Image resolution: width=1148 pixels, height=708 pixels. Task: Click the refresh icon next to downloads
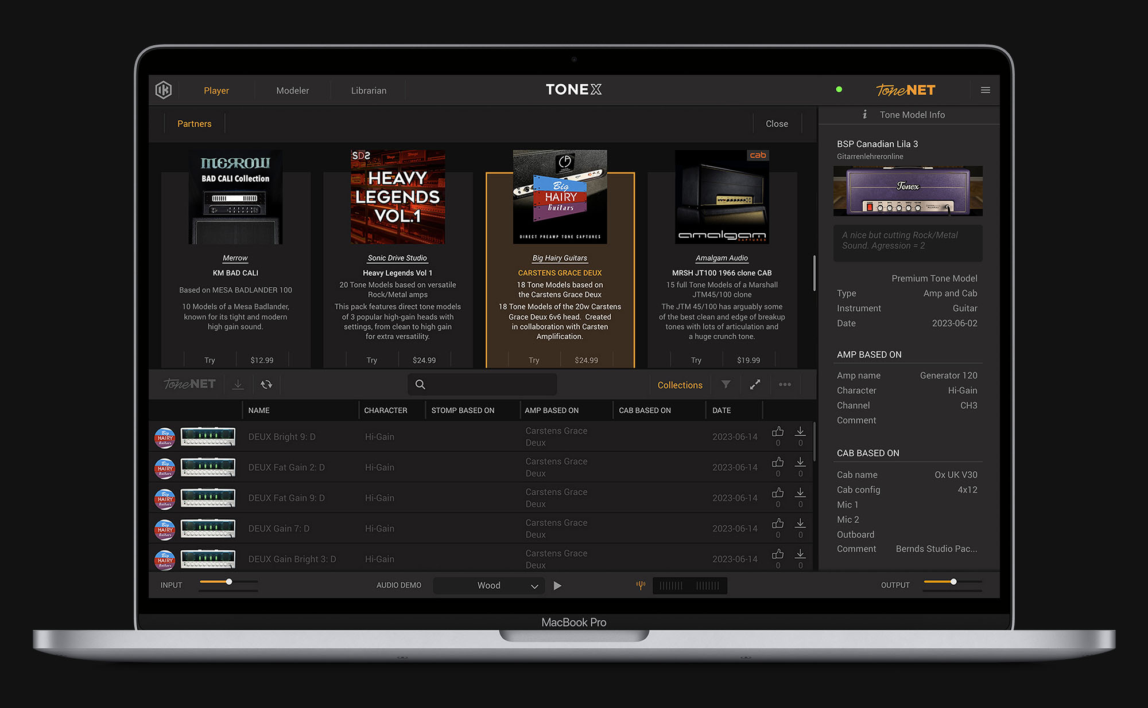pos(266,384)
